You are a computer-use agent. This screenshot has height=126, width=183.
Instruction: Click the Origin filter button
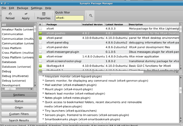pyautogui.click(x=19, y=108)
